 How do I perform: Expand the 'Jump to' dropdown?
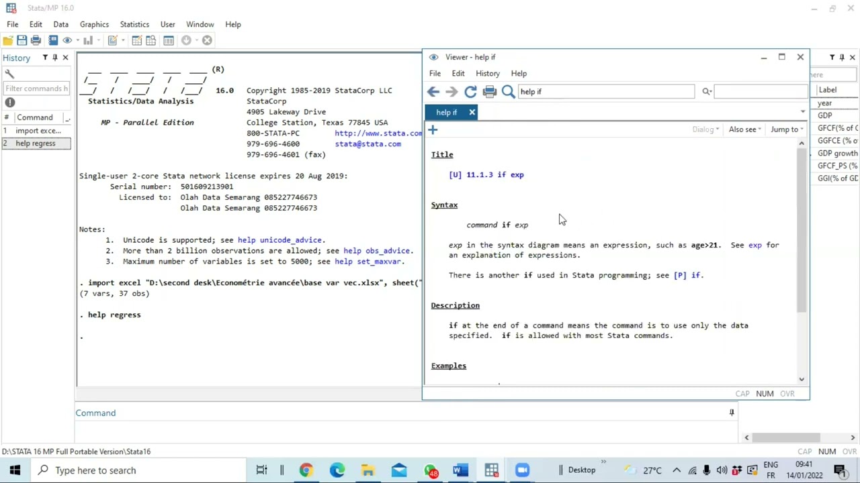point(787,129)
